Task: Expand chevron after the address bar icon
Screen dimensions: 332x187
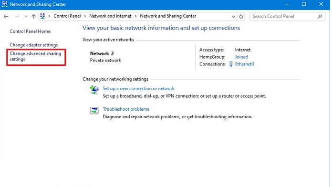Action: coord(49,16)
